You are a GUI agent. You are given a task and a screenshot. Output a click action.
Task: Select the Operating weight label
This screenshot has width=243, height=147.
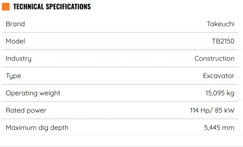pos(33,93)
